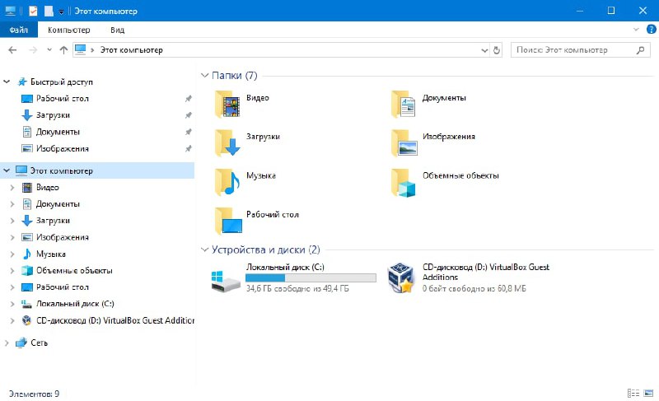Expand the address bar history dropdown

click(x=484, y=50)
